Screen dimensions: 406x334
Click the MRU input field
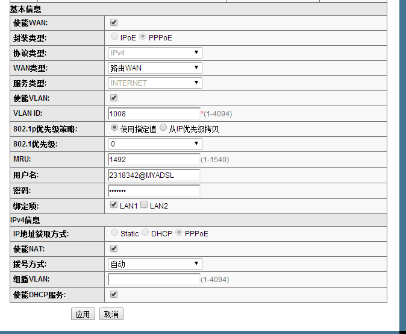(x=154, y=160)
